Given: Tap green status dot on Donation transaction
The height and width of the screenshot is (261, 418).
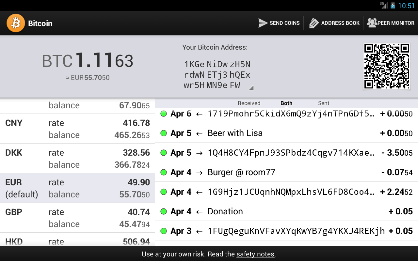Looking at the screenshot, I should [x=164, y=211].
